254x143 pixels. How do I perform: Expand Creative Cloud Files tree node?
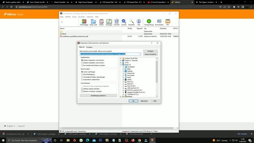(121, 58)
